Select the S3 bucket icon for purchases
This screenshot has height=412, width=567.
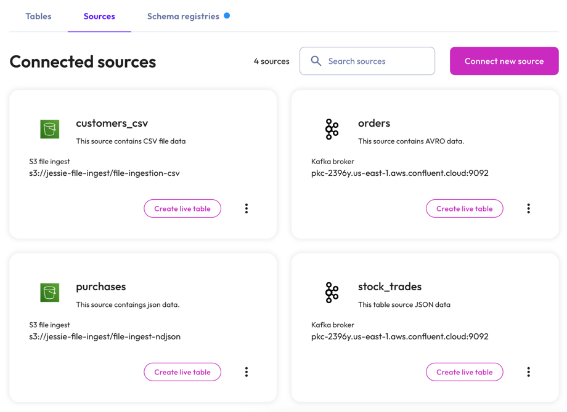tap(49, 293)
